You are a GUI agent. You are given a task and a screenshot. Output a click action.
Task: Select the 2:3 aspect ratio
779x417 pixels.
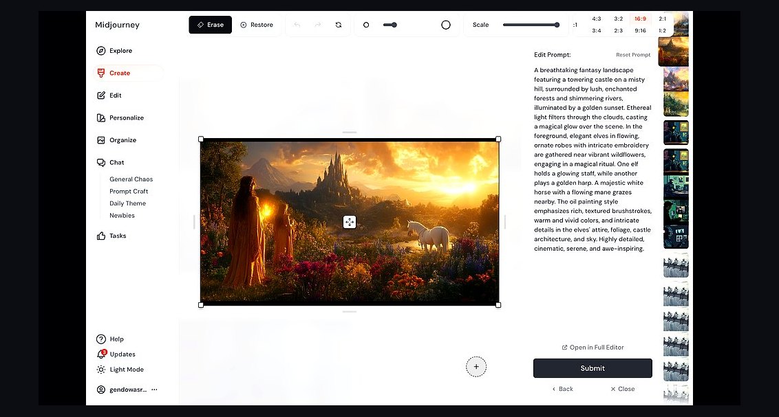click(x=619, y=31)
